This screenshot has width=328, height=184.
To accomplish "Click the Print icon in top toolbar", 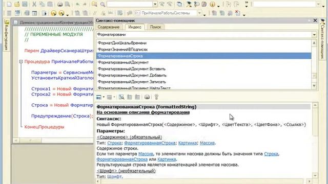I will pos(60,4).
